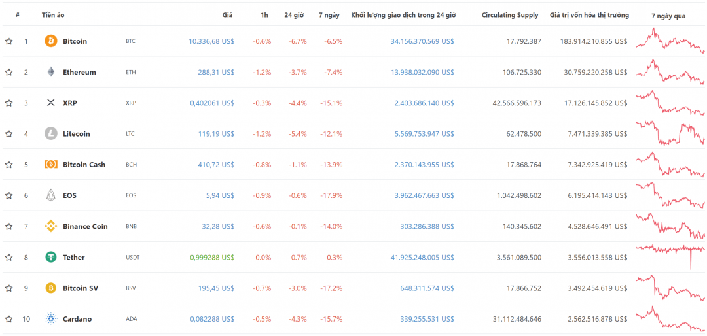Open the EOS coin name link
This screenshot has width=707, height=336.
click(69, 195)
